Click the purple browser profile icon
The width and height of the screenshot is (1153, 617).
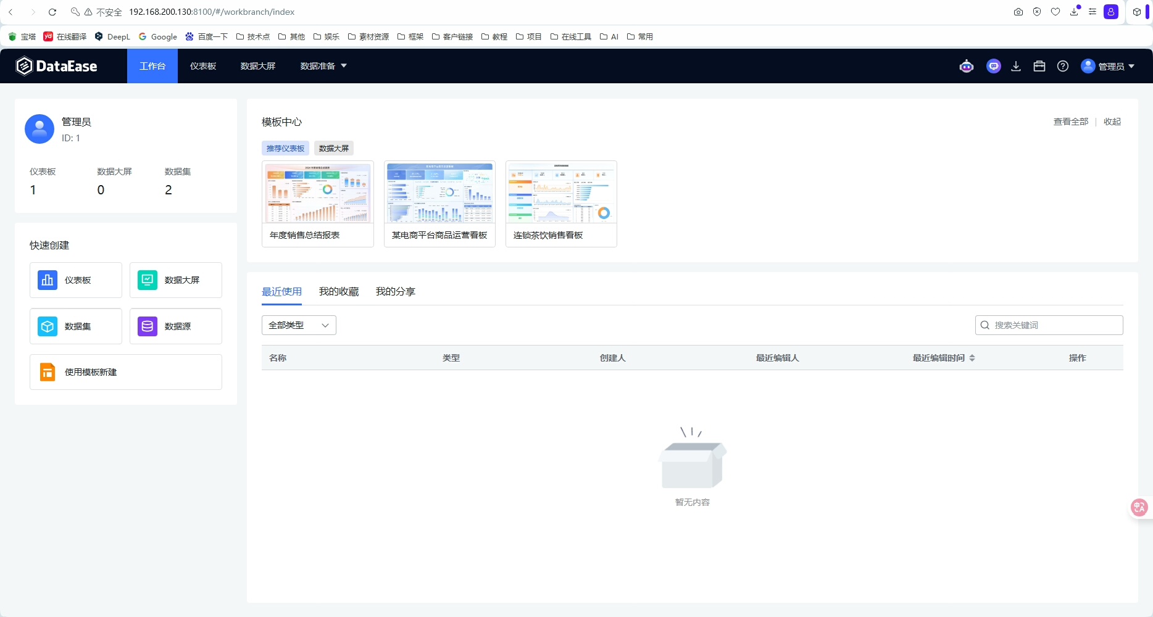point(1111,12)
